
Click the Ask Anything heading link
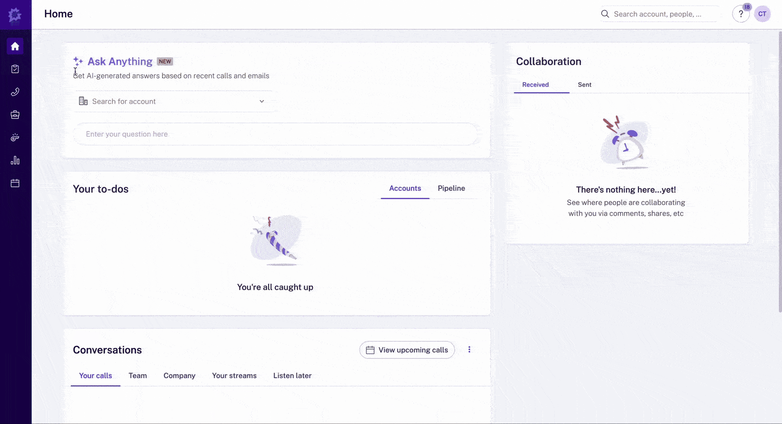[120, 61]
